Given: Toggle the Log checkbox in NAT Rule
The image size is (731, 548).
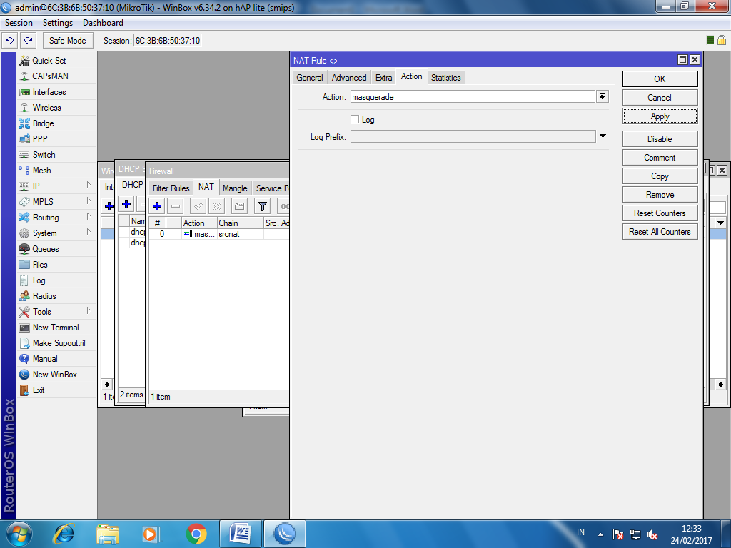Looking at the screenshot, I should (x=355, y=119).
